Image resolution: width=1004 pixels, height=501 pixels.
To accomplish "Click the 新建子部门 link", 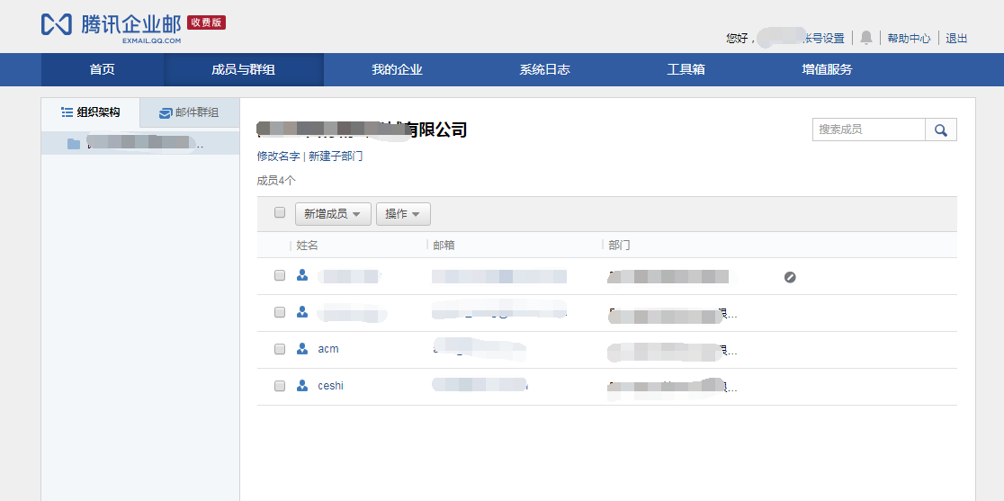I will pos(336,157).
